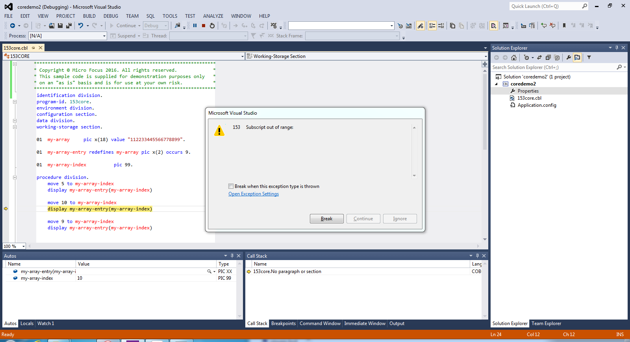Image resolution: width=630 pixels, height=342 pixels.
Task: Click the Suspend button in debug toolbar
Action: point(123,36)
